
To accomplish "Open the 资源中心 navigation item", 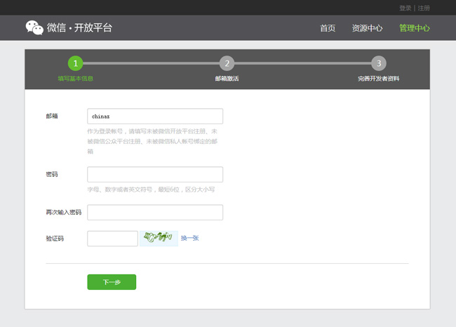I will coord(367,28).
